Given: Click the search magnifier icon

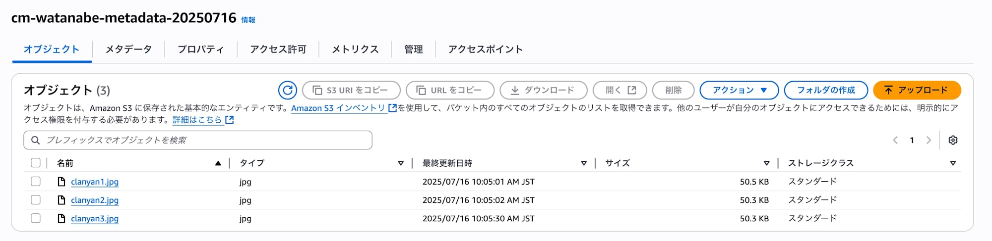Looking at the screenshot, I should tap(35, 140).
